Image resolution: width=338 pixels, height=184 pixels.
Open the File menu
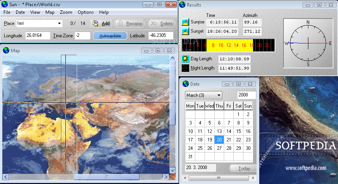[x=7, y=12]
